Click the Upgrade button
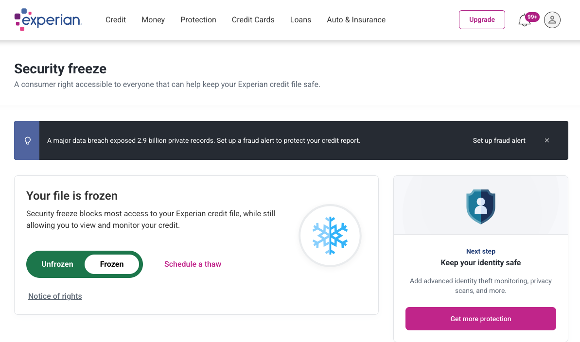Screen dimensions: 580x342 pos(482,20)
